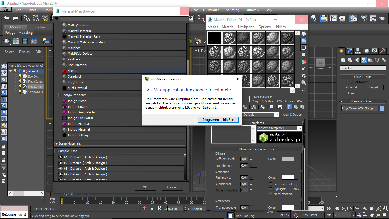The height and width of the screenshot is (219, 389).
Task: Enable the AutoGrid checkbox
Action: tap(351, 82)
